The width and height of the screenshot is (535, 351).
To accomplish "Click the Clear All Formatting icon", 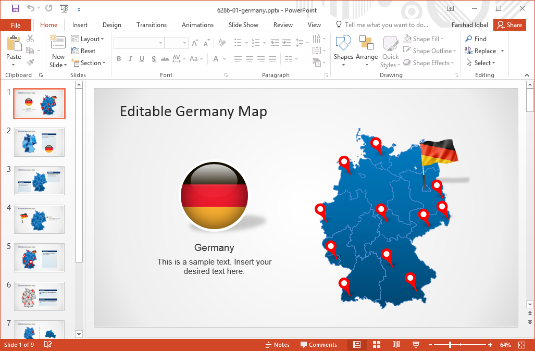I will click(x=222, y=43).
